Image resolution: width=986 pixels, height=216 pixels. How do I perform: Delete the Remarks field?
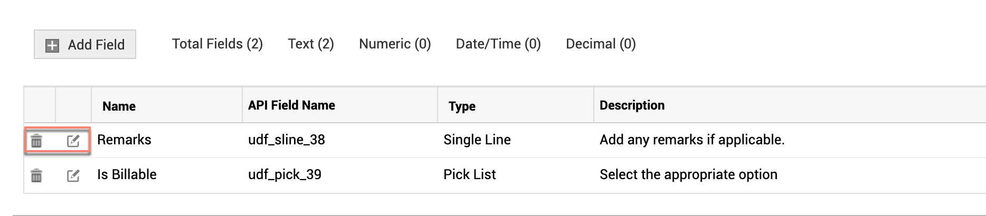(36, 141)
